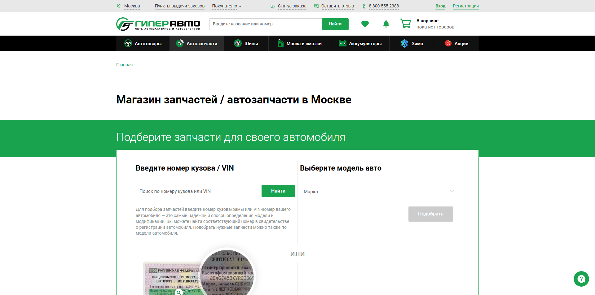Click the order status icon
595x295 pixels.
pos(273,6)
